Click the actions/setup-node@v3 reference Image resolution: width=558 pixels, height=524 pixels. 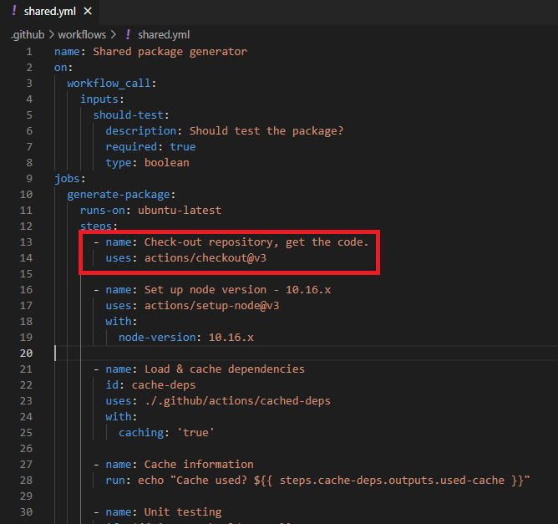[x=211, y=306]
